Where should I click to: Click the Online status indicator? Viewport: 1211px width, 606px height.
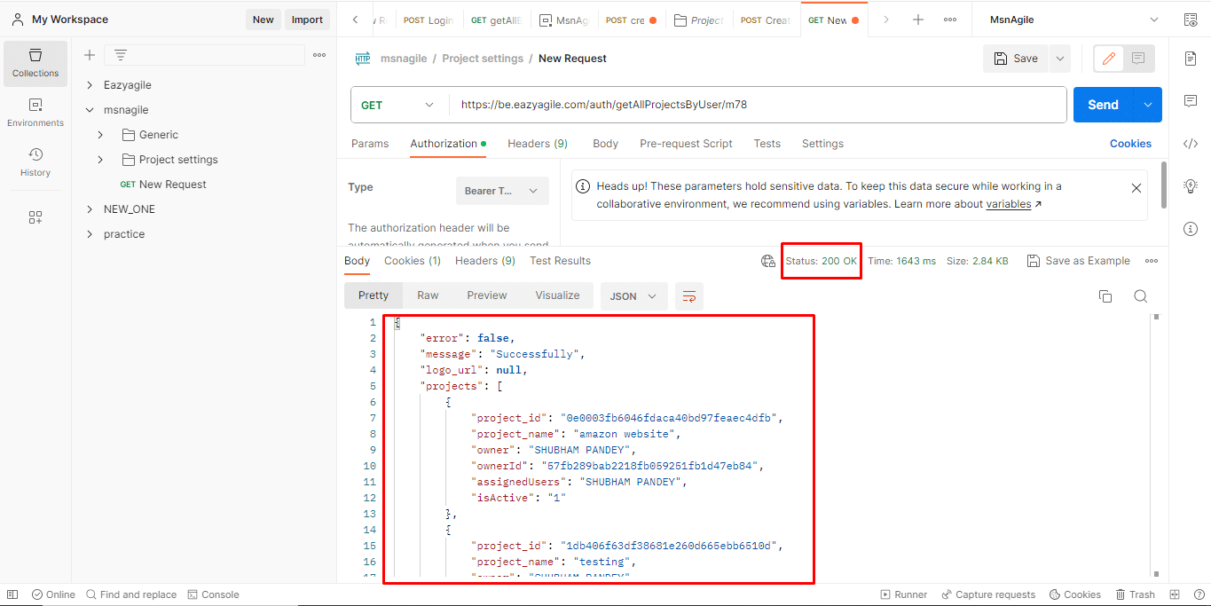pos(53,594)
